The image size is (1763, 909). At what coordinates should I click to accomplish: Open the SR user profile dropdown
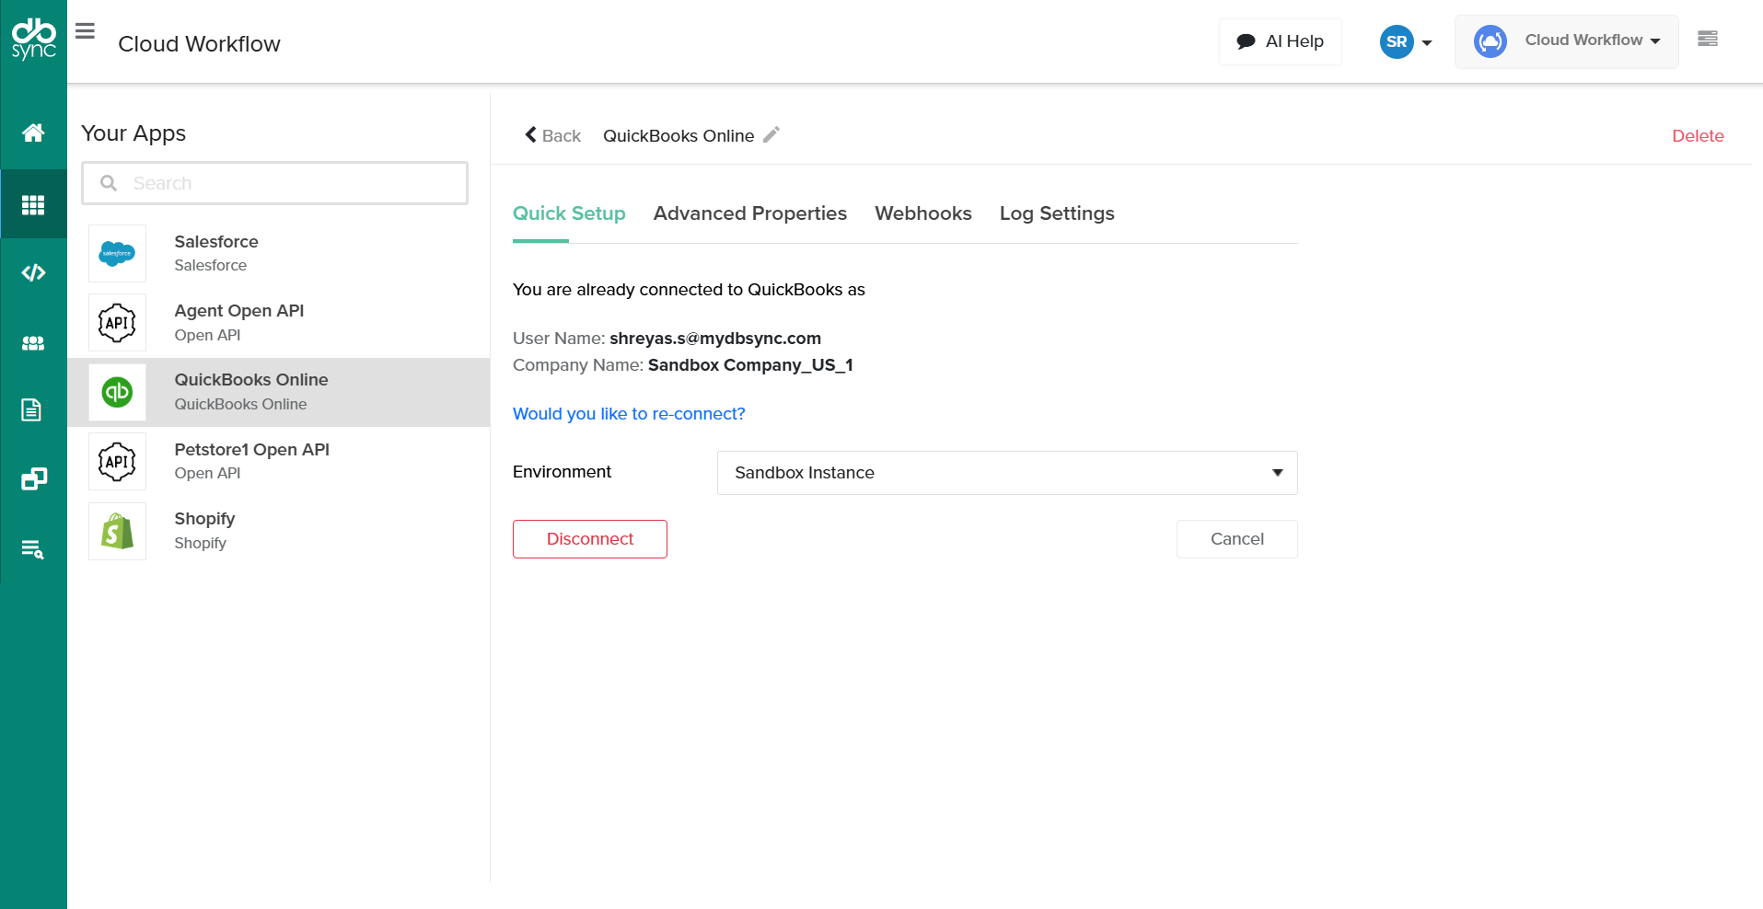[1406, 41]
